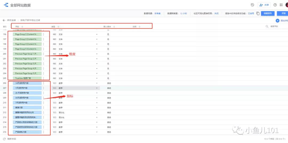This screenshot has height=143, width=288.
Task: Click the Data Studio logo icon
Action: (x=6, y=5)
